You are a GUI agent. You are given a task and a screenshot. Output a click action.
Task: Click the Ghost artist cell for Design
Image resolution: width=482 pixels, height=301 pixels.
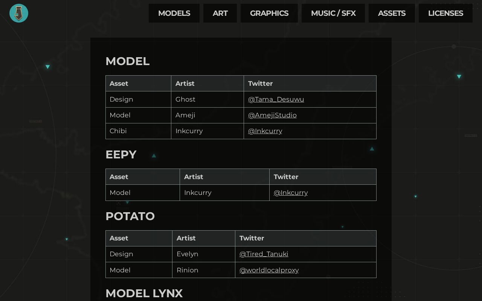pyautogui.click(x=185, y=99)
